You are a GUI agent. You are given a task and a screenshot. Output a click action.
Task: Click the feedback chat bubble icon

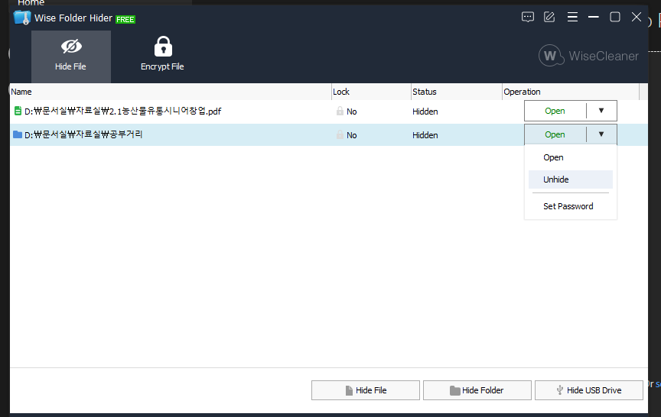coord(527,18)
